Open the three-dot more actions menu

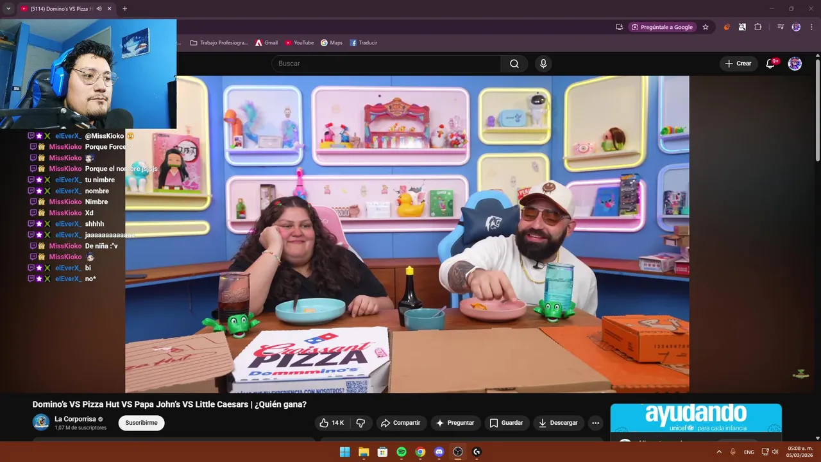[595, 423]
